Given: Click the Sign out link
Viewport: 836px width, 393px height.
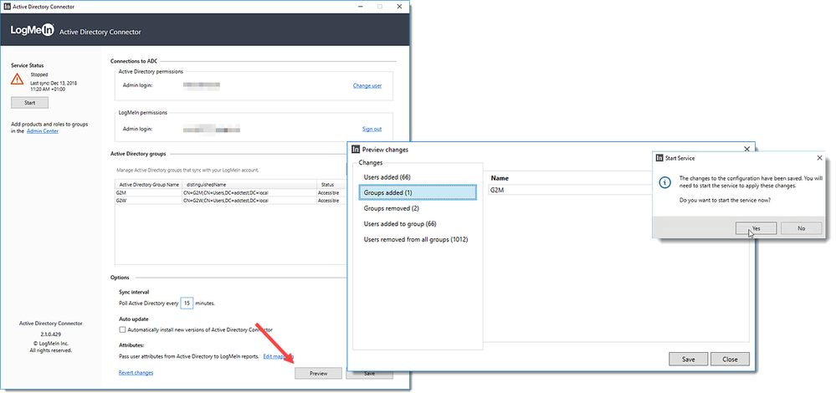Looking at the screenshot, I should pyautogui.click(x=372, y=129).
